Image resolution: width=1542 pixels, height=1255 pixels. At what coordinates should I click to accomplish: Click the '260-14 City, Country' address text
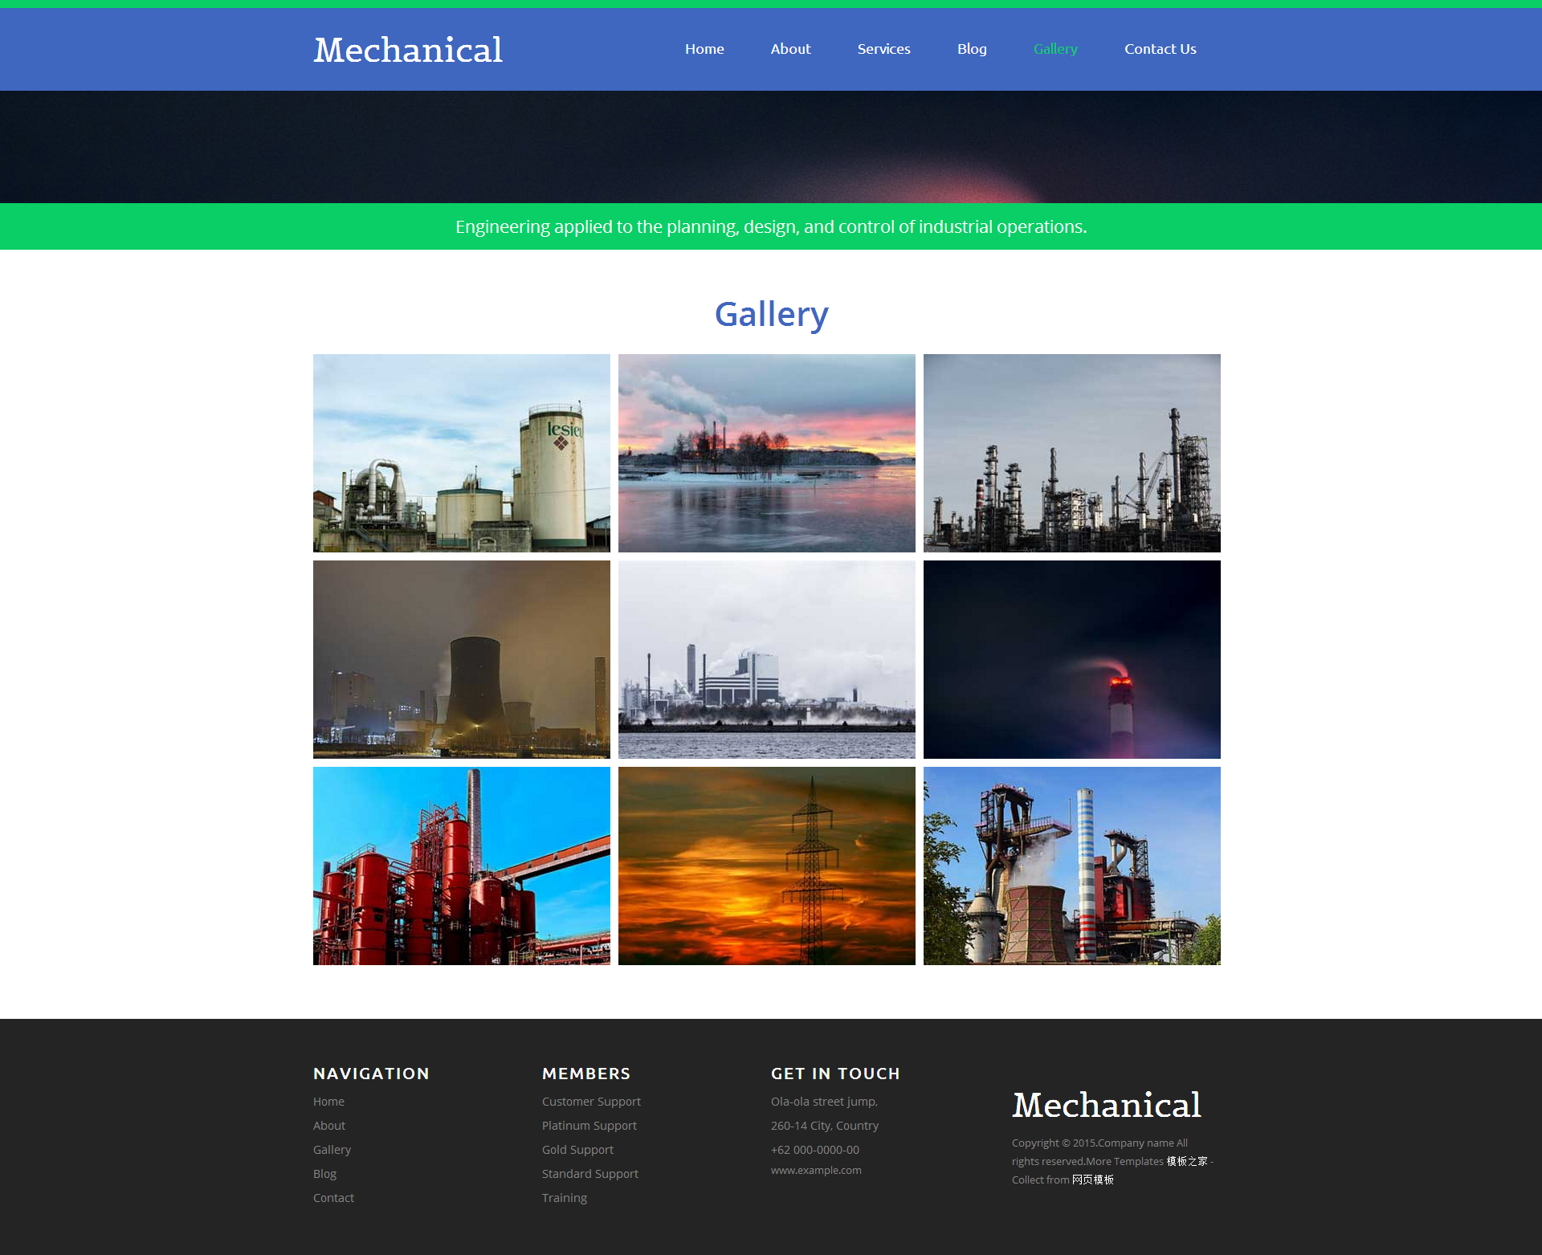(x=825, y=1126)
